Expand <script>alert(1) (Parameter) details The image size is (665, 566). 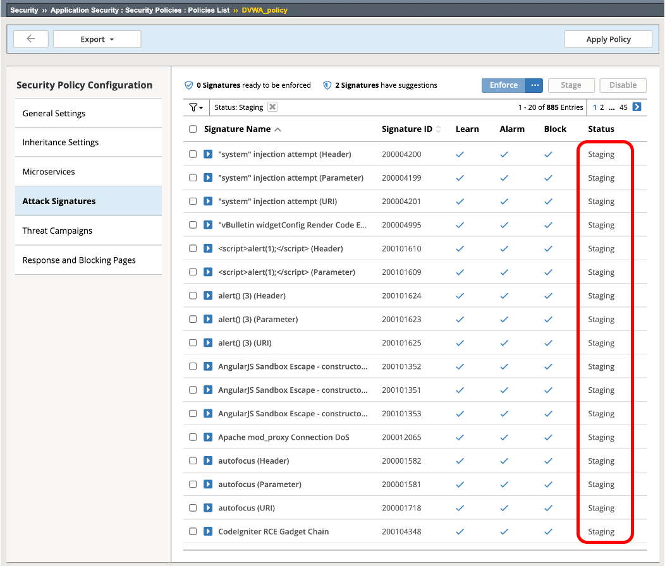pyautogui.click(x=208, y=272)
